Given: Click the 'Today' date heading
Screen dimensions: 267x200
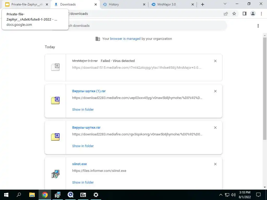Looking at the screenshot, I should pyautogui.click(x=50, y=47).
